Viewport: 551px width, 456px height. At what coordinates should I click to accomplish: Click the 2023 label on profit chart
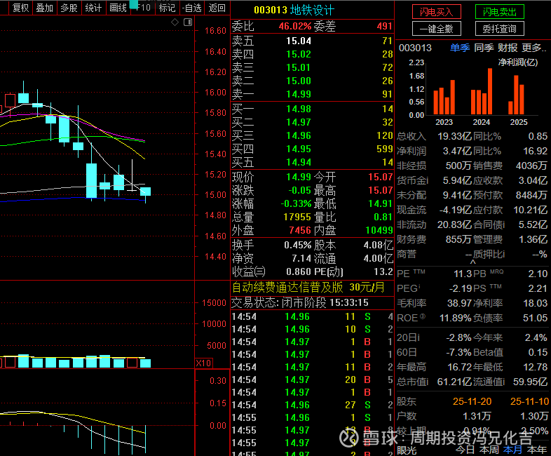(444, 122)
